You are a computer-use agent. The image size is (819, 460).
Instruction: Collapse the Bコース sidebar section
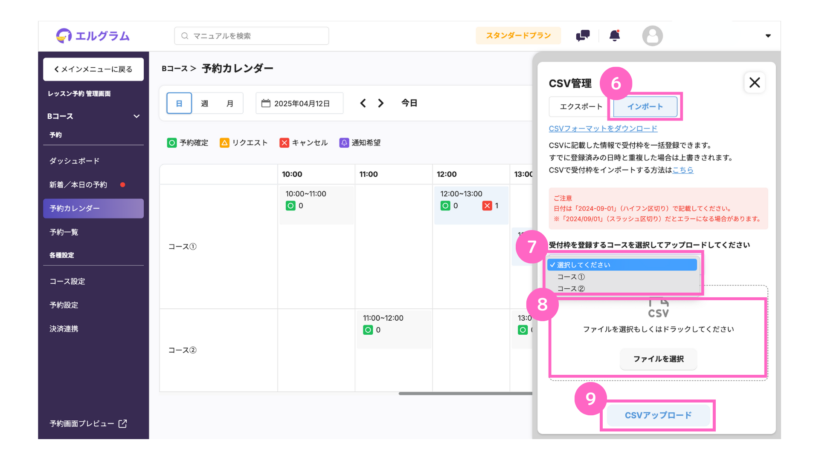pos(136,116)
